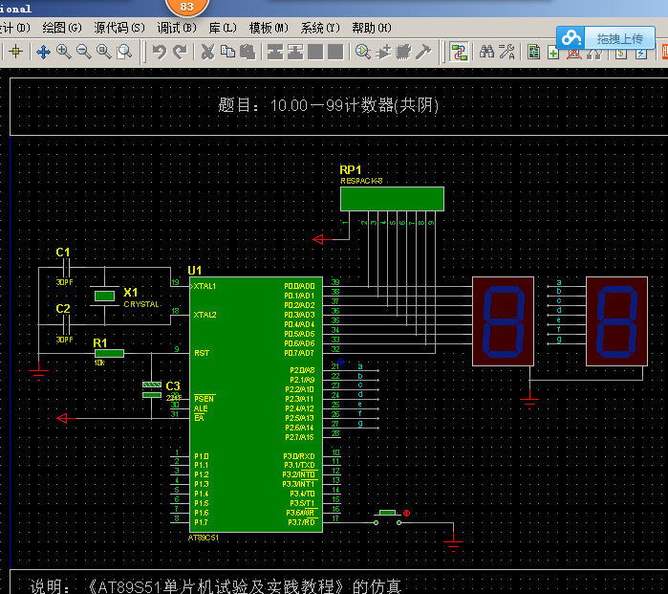
Task: Select the left seven-segment display
Action: click(503, 321)
